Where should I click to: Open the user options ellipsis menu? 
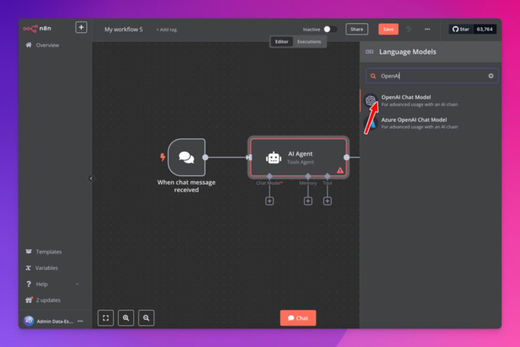(x=80, y=321)
